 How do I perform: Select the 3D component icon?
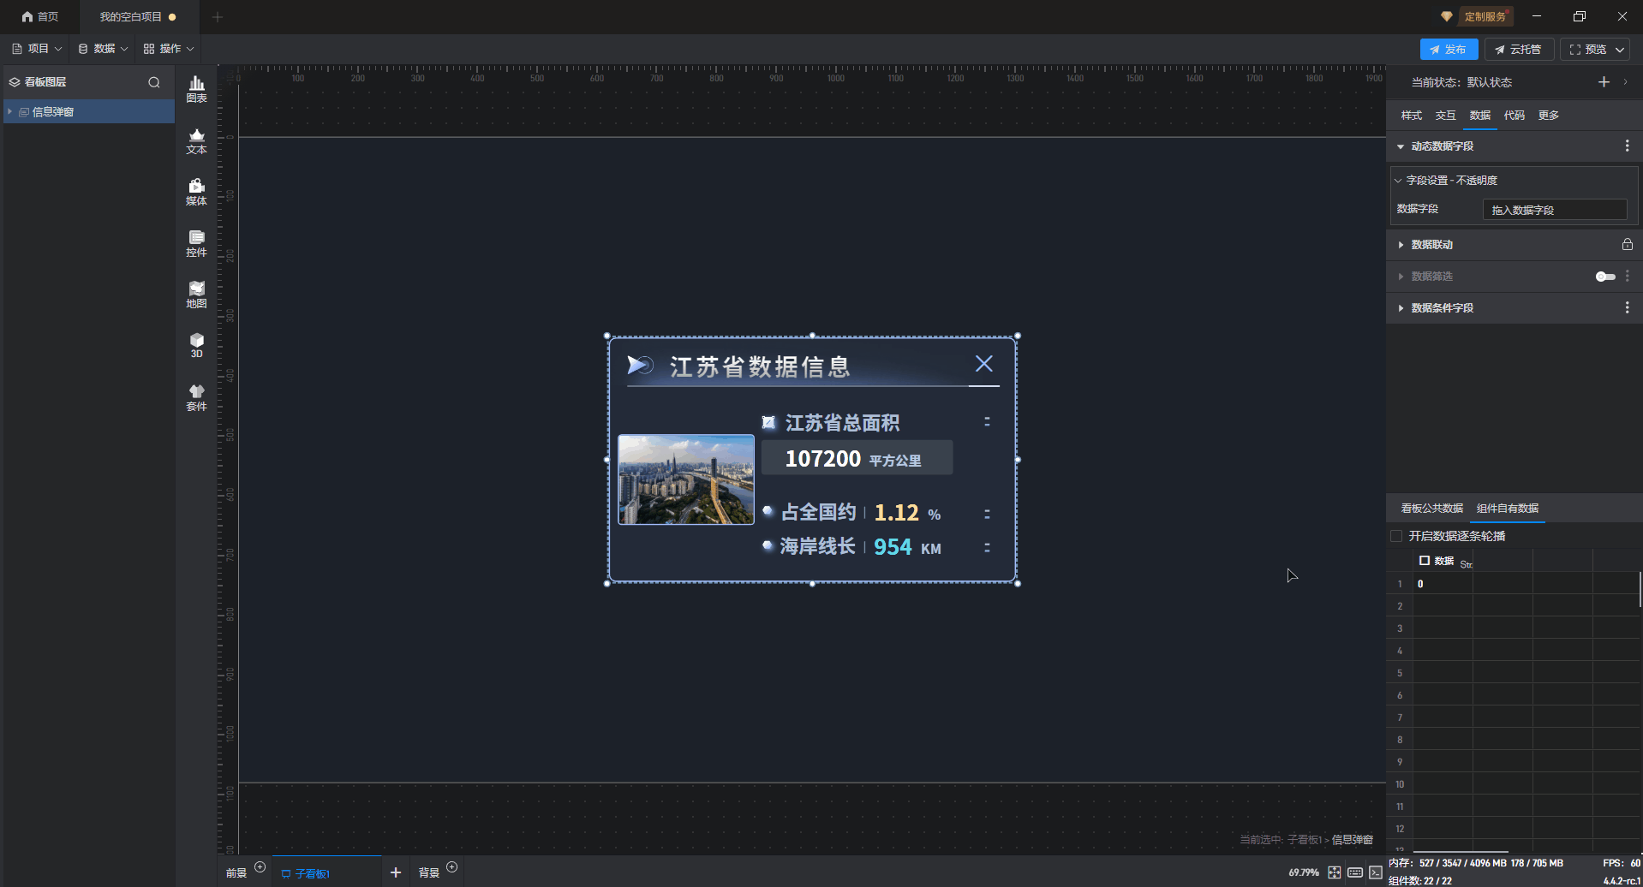pos(196,345)
